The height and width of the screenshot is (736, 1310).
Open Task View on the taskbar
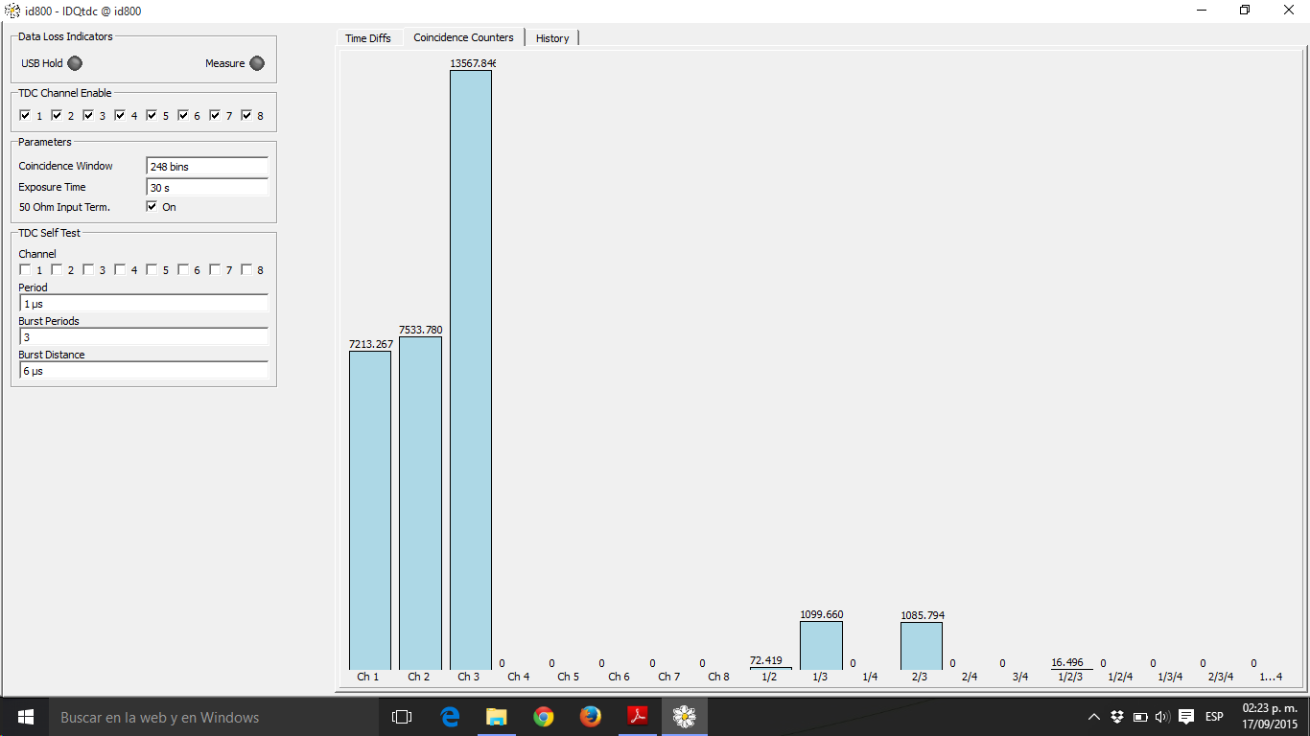coord(402,717)
